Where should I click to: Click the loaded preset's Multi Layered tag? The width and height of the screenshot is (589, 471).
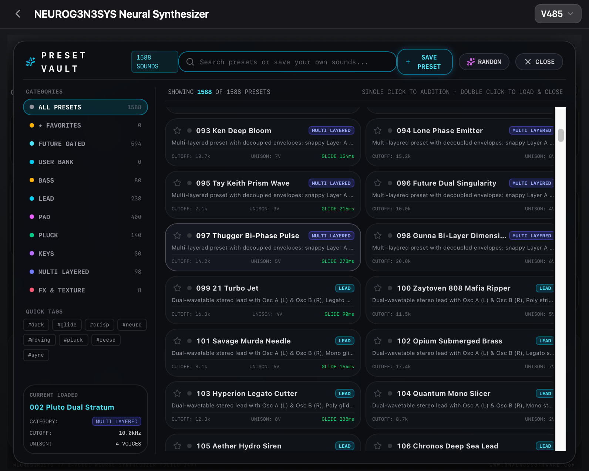[x=117, y=421]
